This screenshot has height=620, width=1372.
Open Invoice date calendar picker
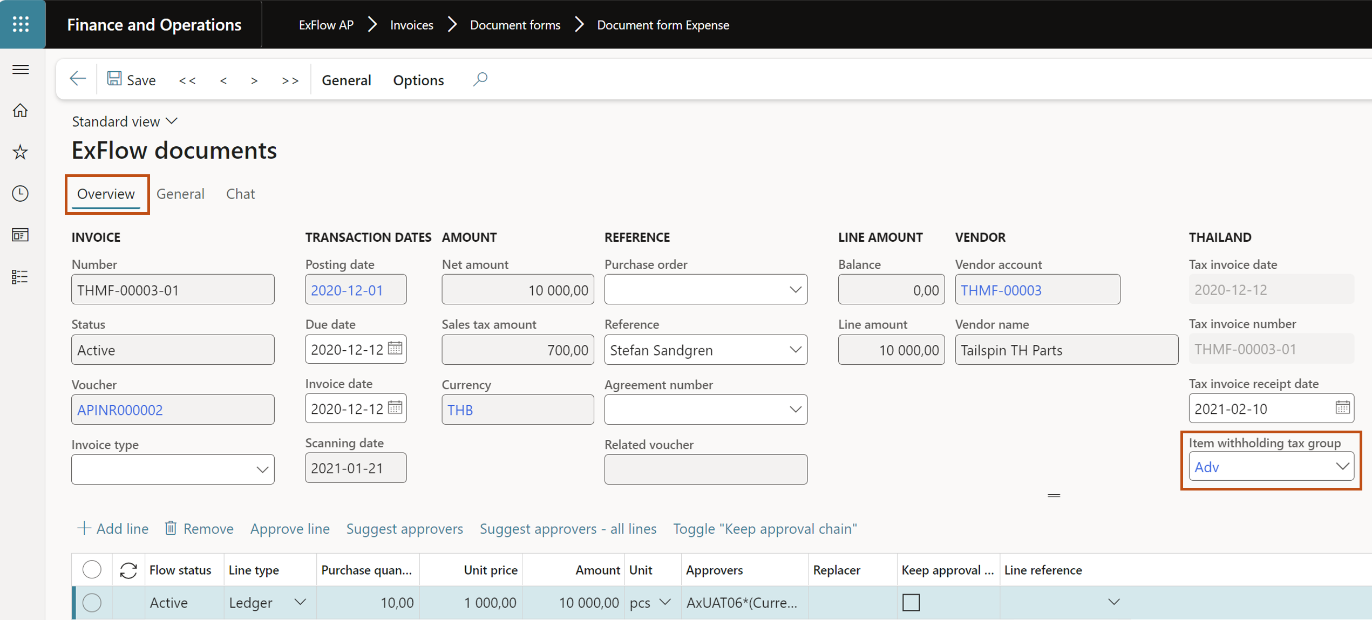[x=395, y=407]
